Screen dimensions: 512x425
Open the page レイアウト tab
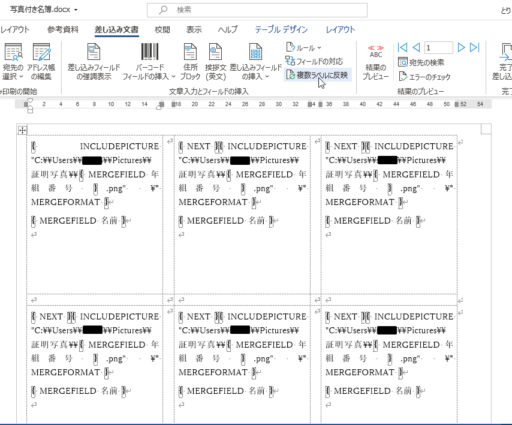click(x=15, y=30)
